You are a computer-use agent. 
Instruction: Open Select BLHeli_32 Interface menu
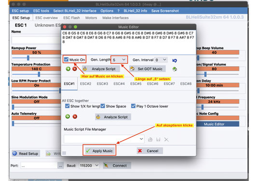pos(75,11)
